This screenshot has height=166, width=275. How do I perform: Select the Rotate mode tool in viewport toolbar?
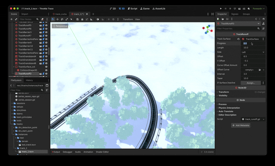point(62,19)
